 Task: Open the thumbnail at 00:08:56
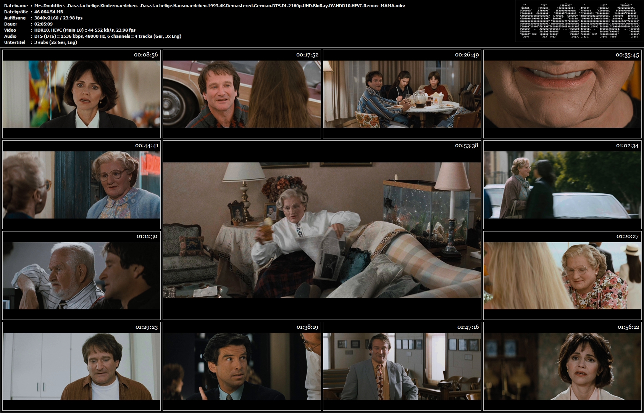81,94
